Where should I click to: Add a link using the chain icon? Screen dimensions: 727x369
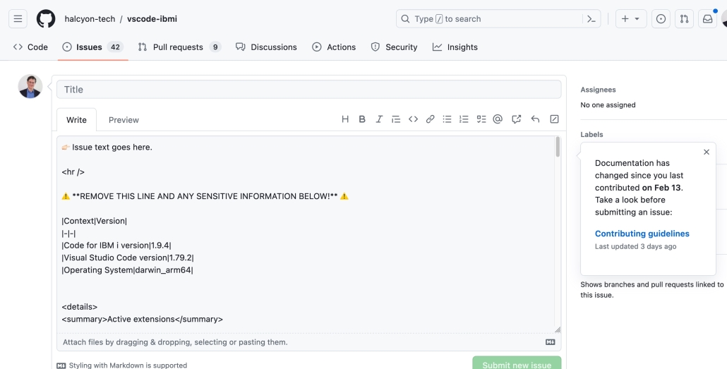coord(431,119)
